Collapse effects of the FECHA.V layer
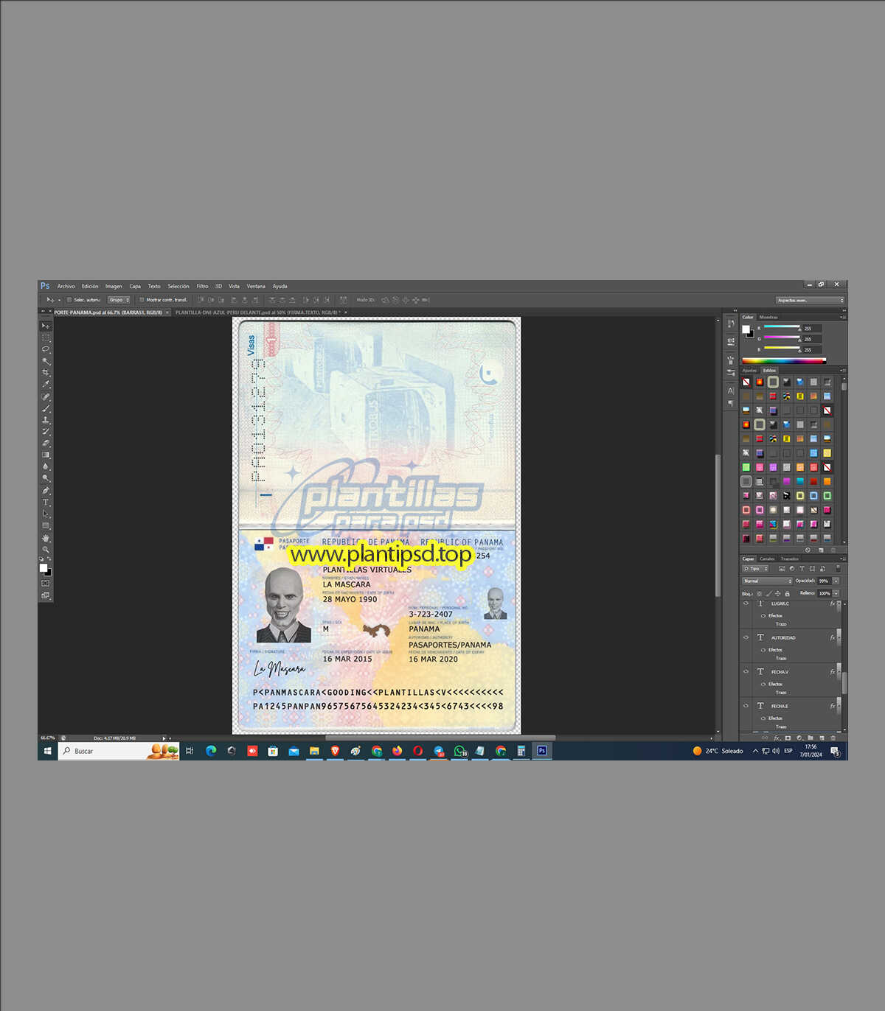This screenshot has width=885, height=1011. [x=839, y=671]
